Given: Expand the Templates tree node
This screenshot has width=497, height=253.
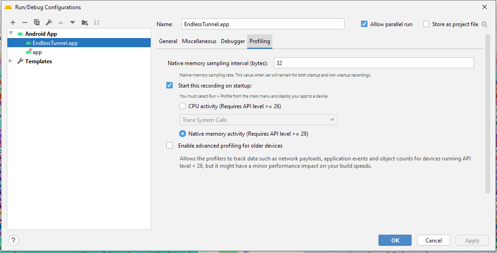Looking at the screenshot, I should pyautogui.click(x=11, y=61).
